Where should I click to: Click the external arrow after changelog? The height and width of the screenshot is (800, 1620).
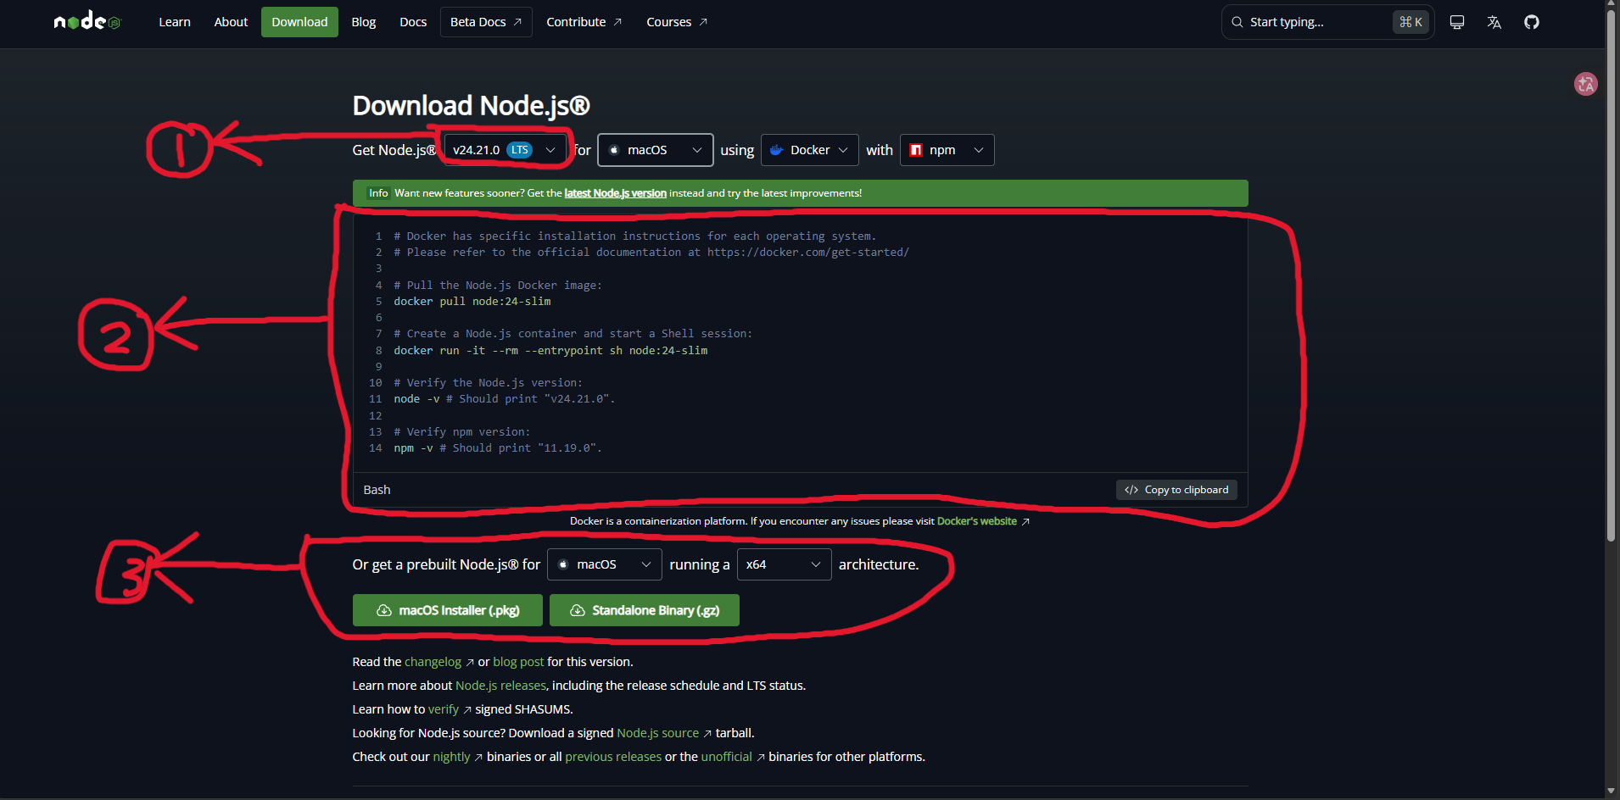click(470, 663)
